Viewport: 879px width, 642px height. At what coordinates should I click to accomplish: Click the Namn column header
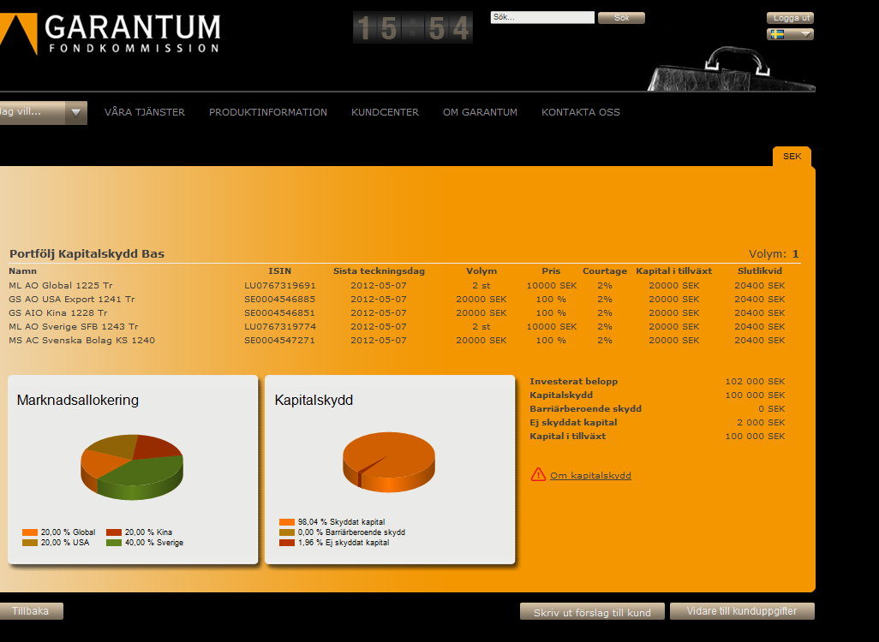[x=22, y=271]
